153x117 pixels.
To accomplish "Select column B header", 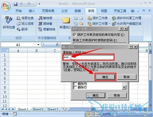I will 36,51.
